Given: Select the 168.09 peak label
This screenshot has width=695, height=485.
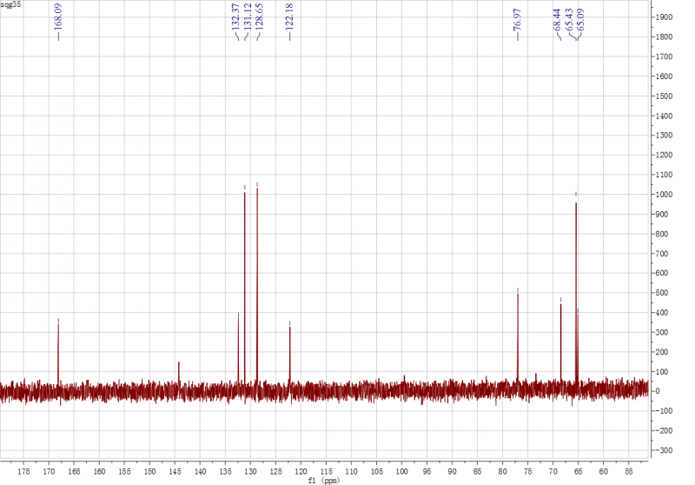Looking at the screenshot, I should click(x=58, y=17).
